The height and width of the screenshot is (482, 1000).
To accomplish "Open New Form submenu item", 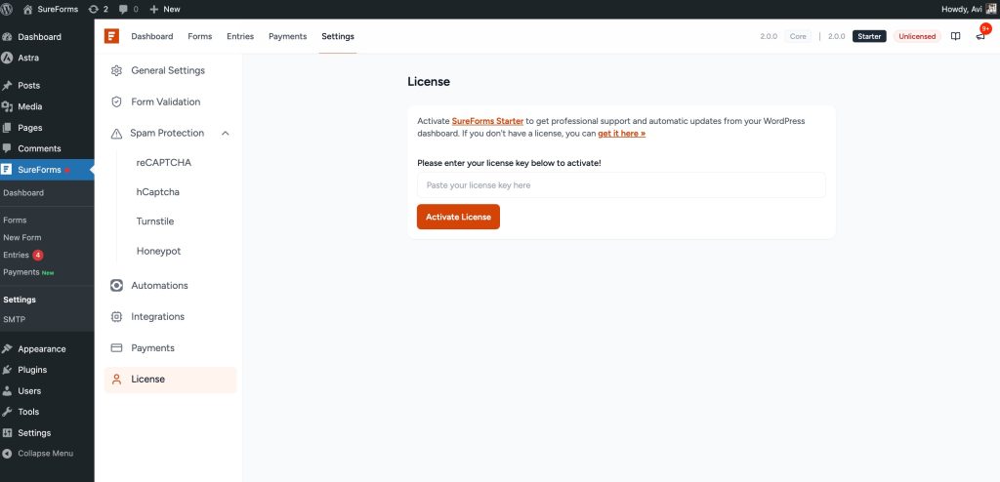I will 22,237.
